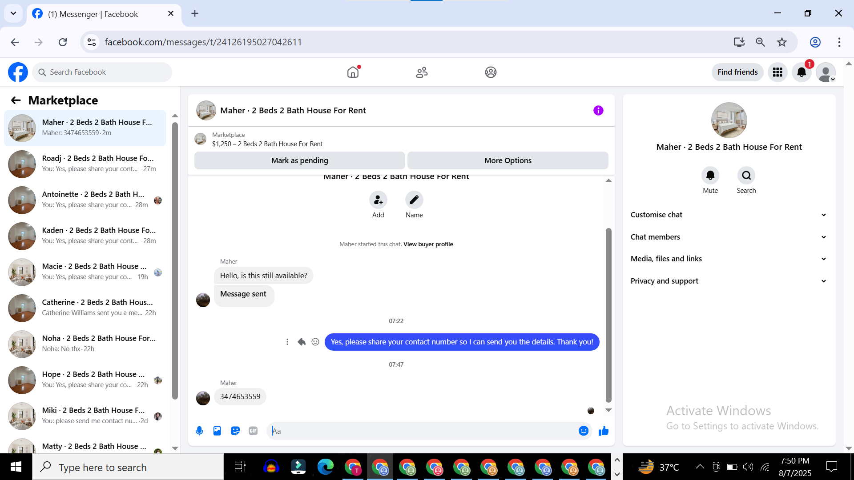Click the address bar URL
The image size is (854, 480).
point(203,42)
